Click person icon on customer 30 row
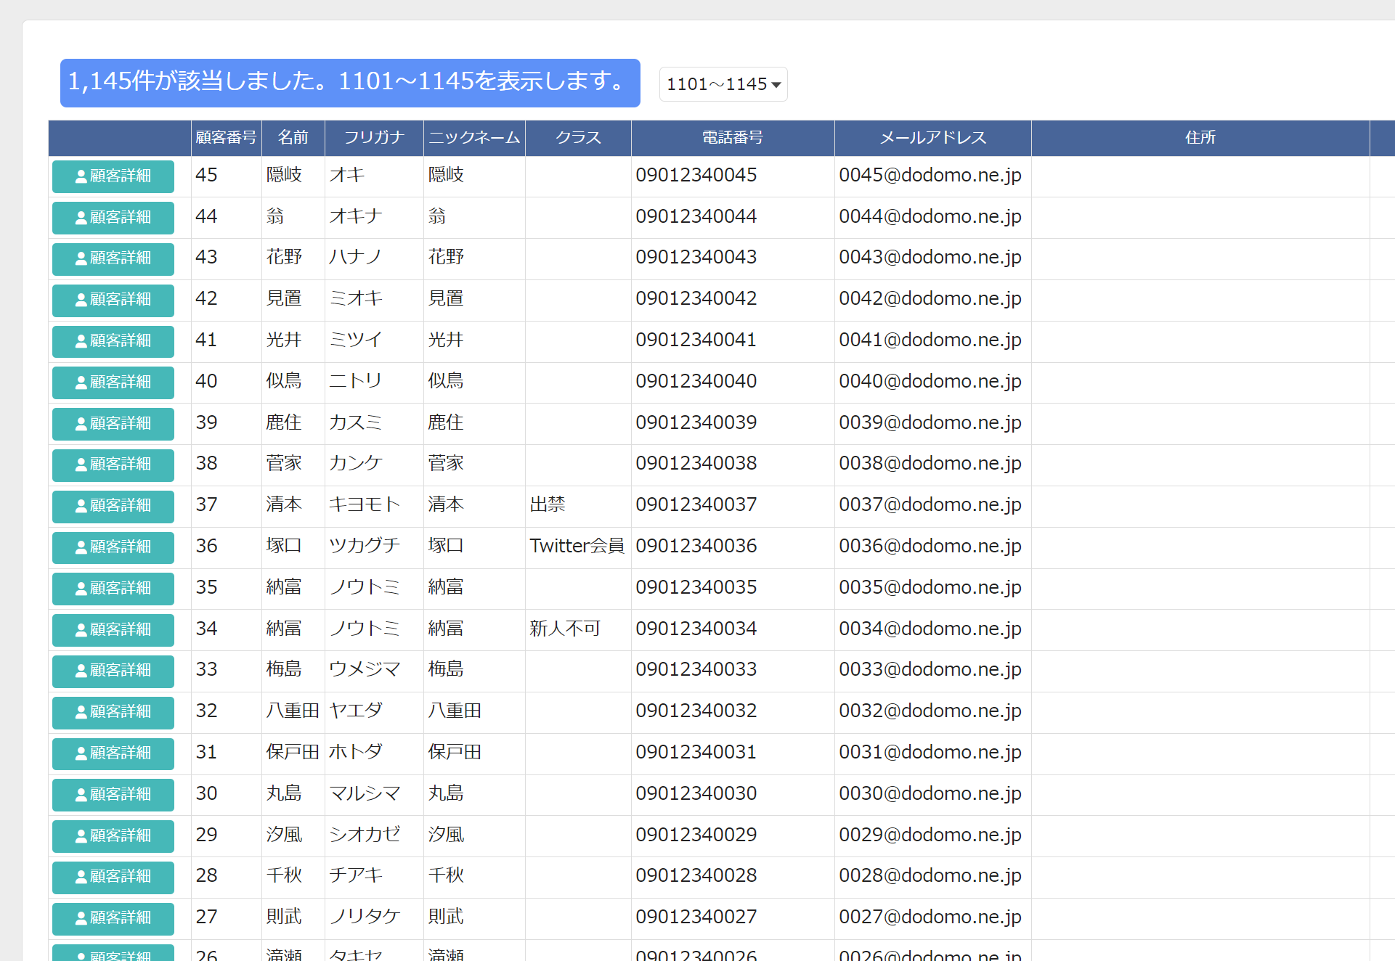This screenshot has width=1395, height=961. 81,796
